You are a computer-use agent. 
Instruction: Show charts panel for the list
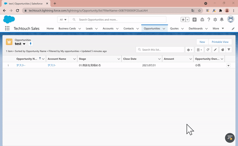point(222,50)
